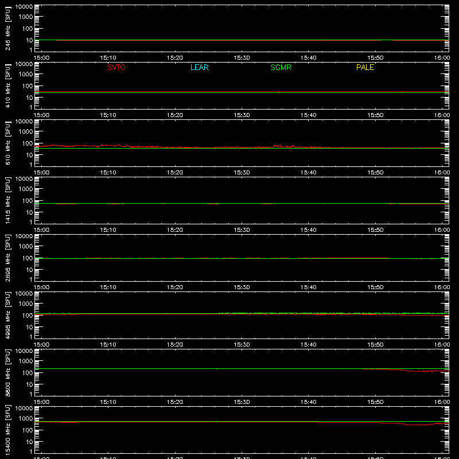
Task: Select the green SGMR station label
Action: coord(281,67)
